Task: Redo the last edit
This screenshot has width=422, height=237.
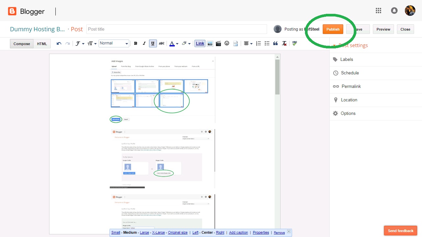Action: (x=68, y=43)
